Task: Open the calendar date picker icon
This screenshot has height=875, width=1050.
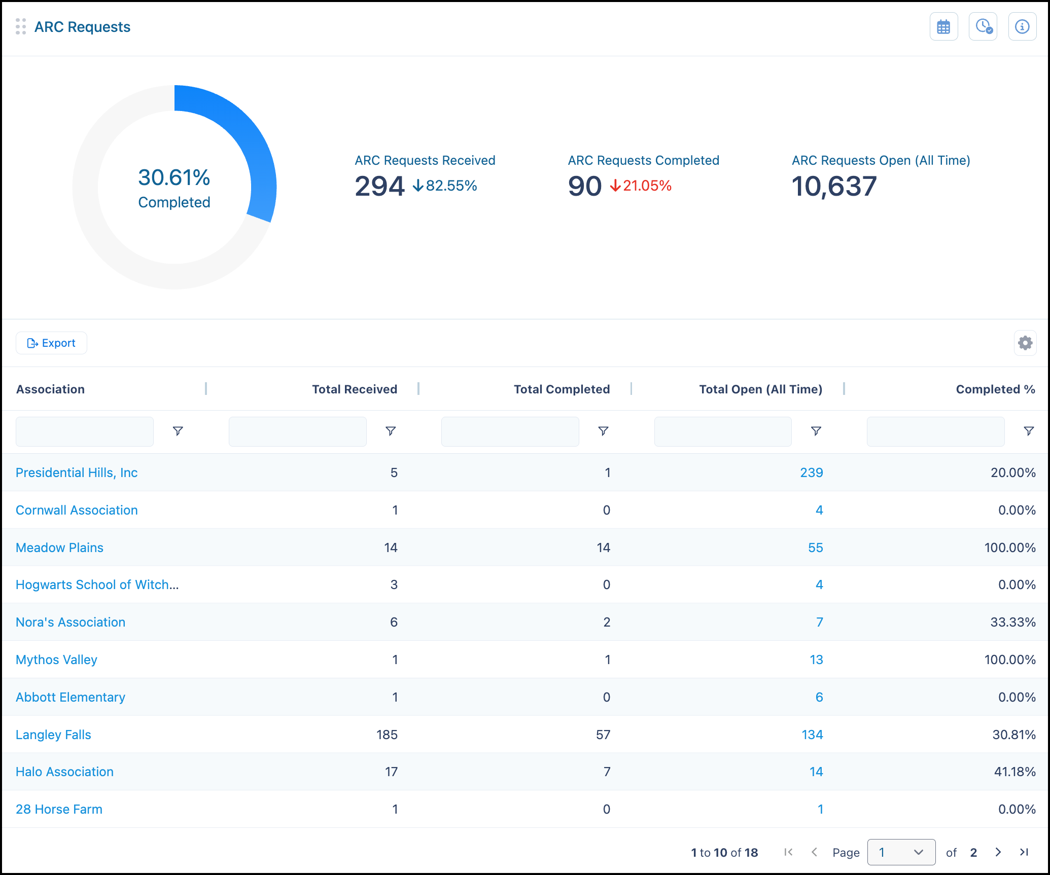Action: coord(943,27)
